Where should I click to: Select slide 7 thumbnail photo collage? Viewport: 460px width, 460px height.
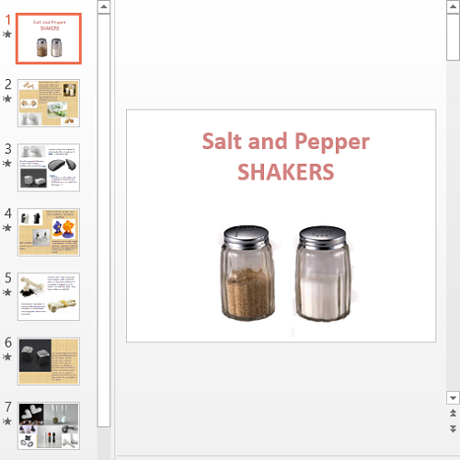click(x=49, y=426)
